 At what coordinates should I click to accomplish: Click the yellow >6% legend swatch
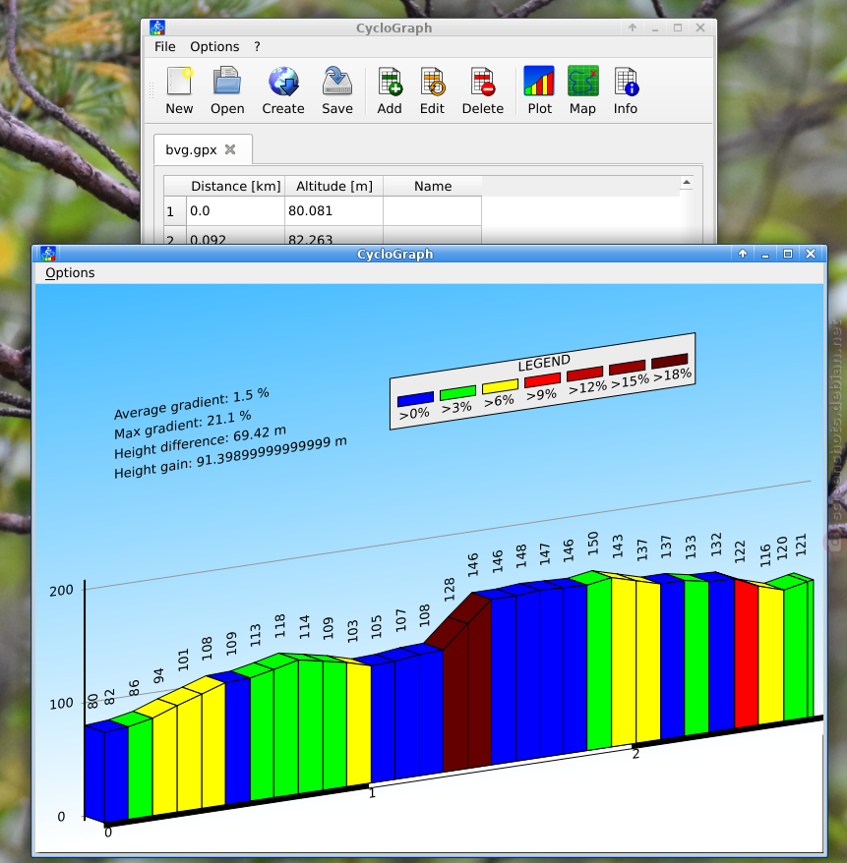pos(500,385)
